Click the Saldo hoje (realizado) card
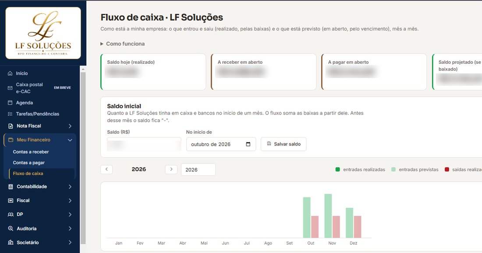 click(x=153, y=72)
